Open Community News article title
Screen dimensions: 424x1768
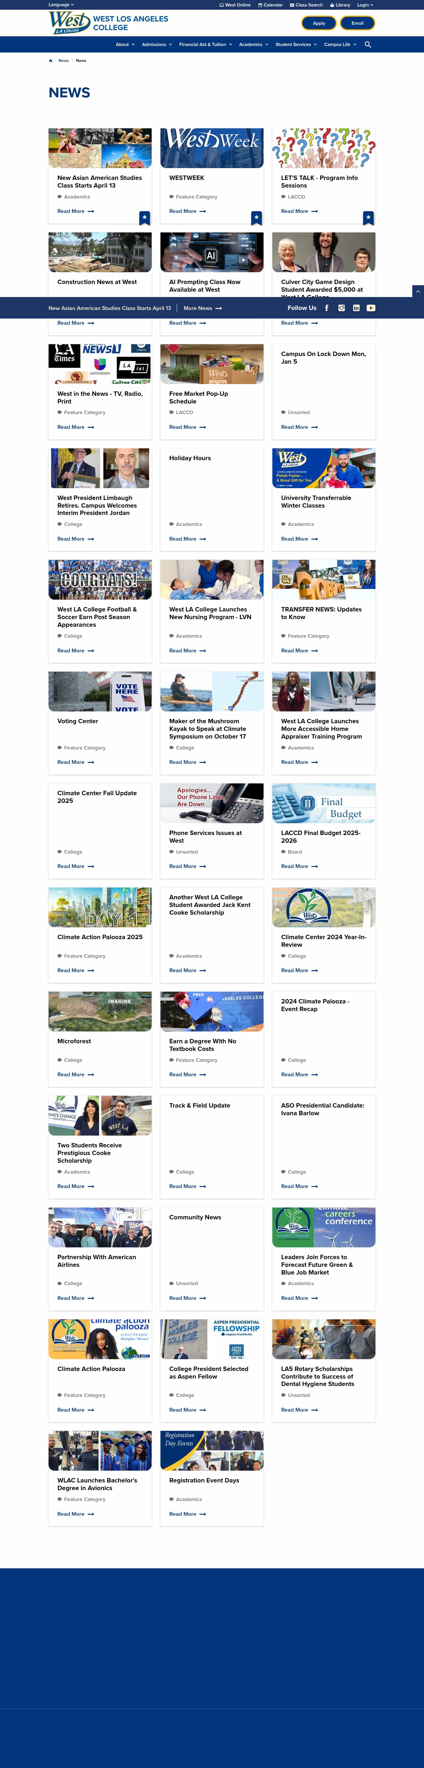coord(195,1217)
